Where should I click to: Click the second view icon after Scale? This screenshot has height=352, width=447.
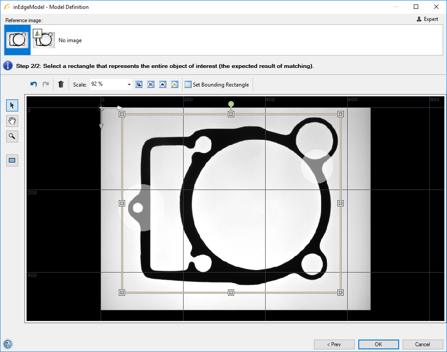coord(151,84)
